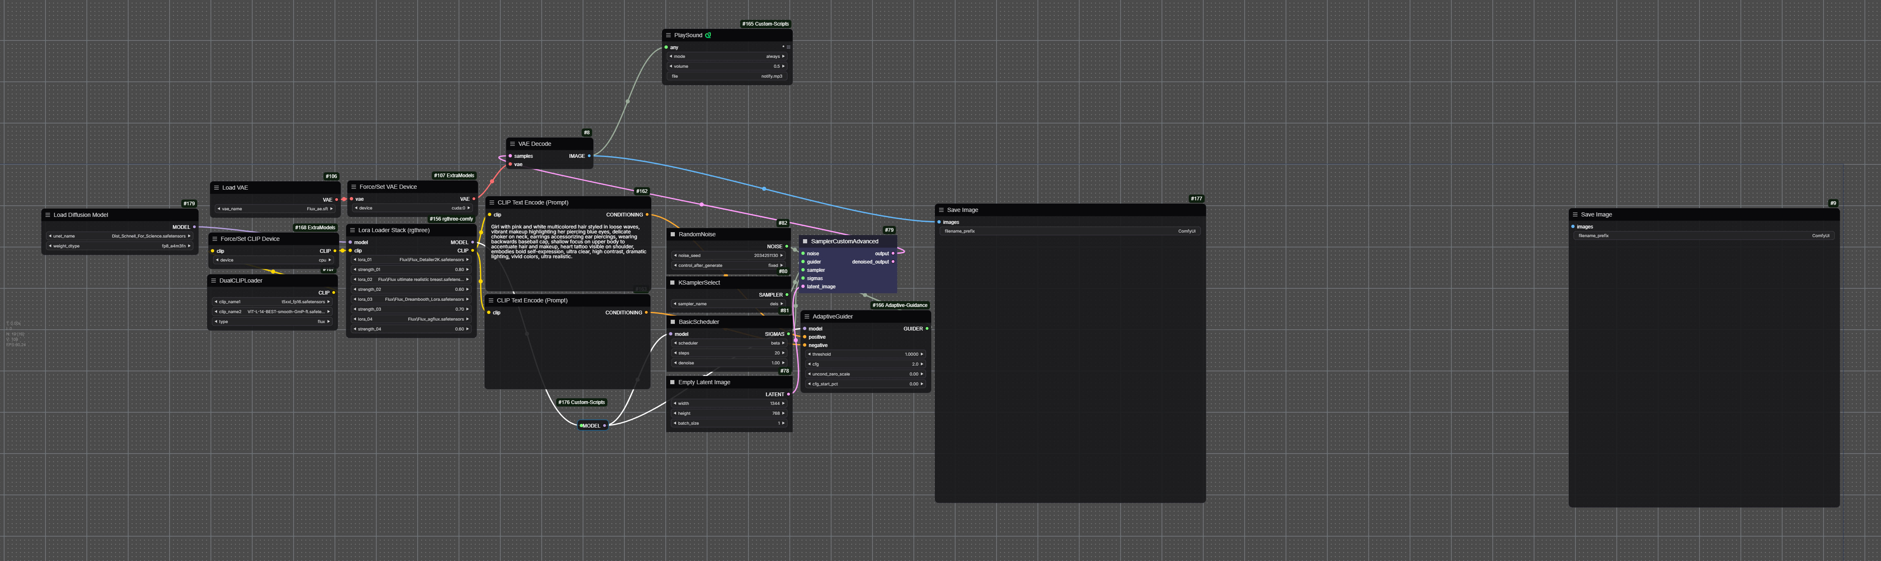
Task: Click the images input port on Save Image #9
Action: [1573, 227]
